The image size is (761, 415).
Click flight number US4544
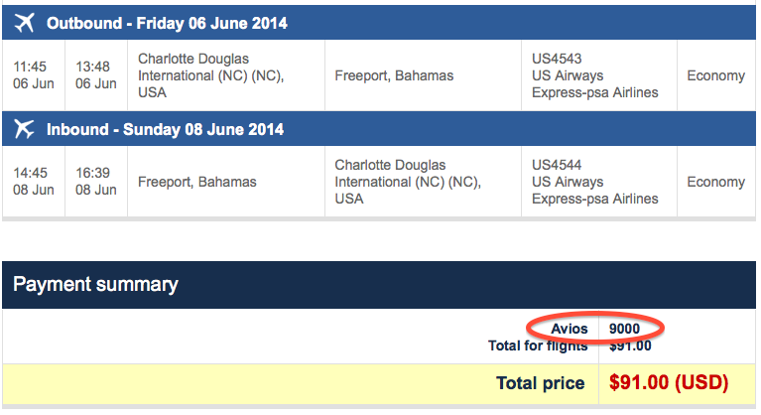pos(557,165)
